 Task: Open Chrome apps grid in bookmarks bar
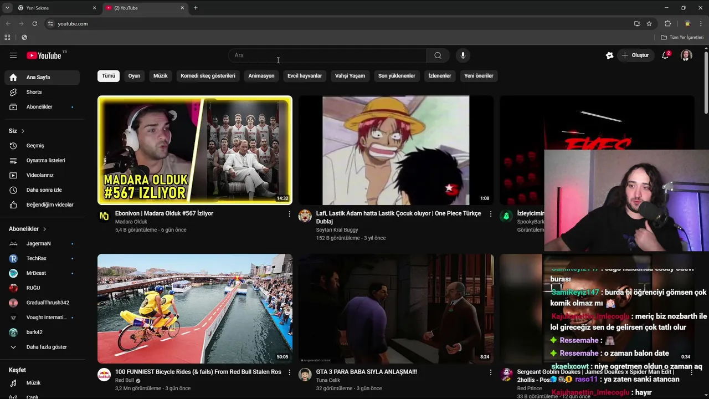tap(7, 37)
